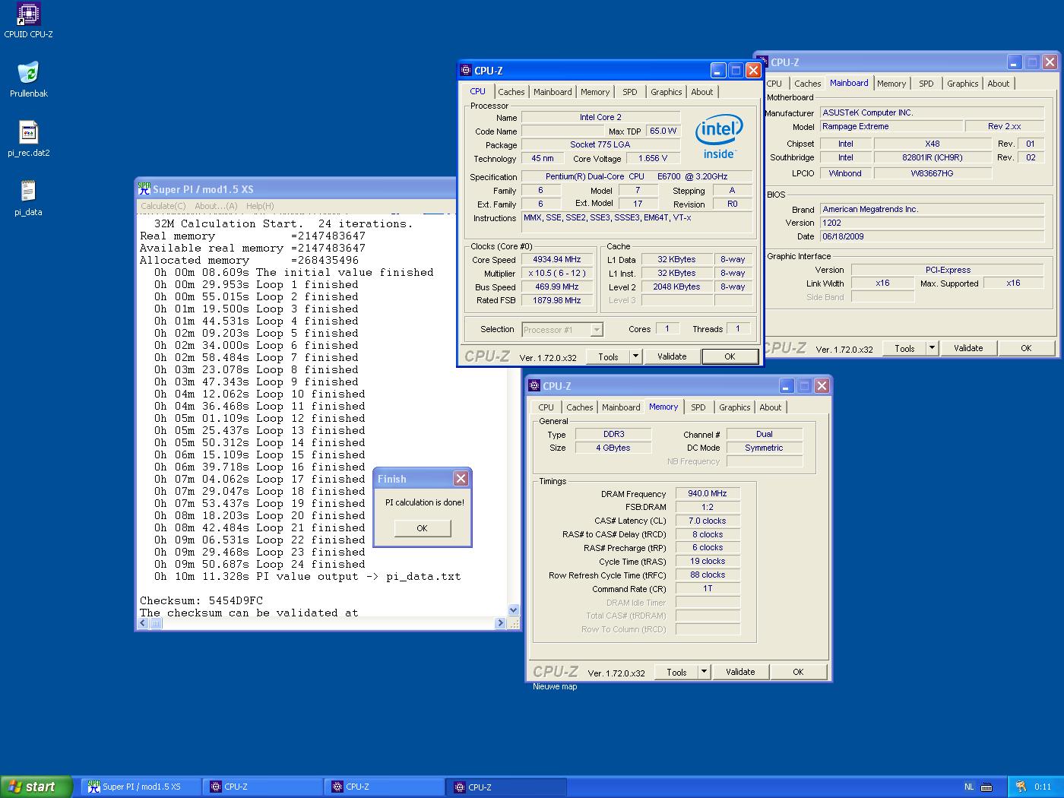Expand Tools dropdown arrow in Memory window
The width and height of the screenshot is (1064, 798).
pyautogui.click(x=705, y=672)
